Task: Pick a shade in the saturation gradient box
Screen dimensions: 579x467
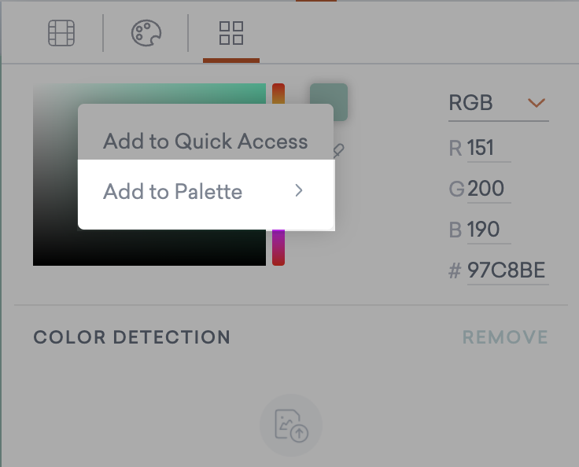Action: (55, 174)
